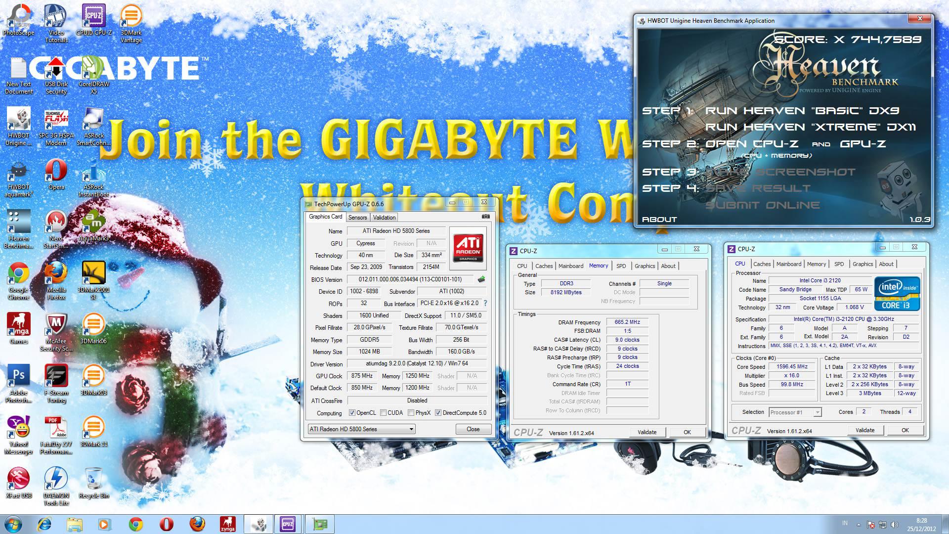Screen dimensions: 949x534
Task: Click the CPU-Z Core Speed value field
Action: (x=792, y=367)
